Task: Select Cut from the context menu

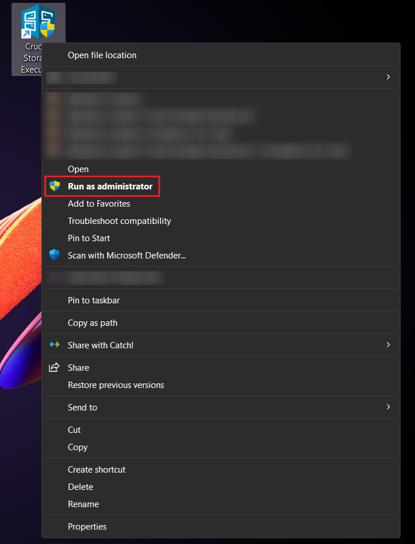Action: [220, 430]
